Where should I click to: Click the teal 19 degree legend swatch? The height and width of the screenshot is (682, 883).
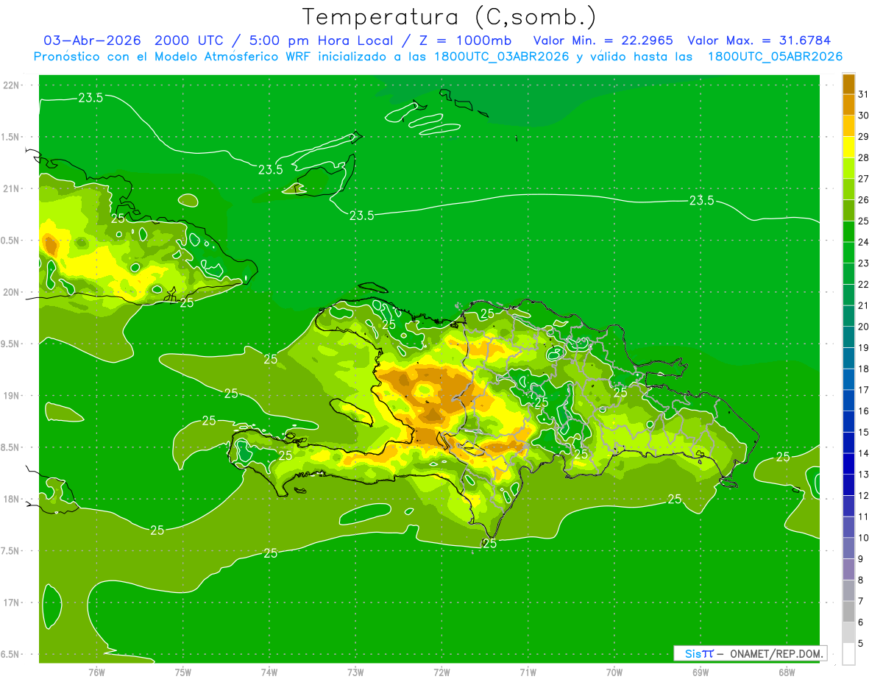point(848,337)
